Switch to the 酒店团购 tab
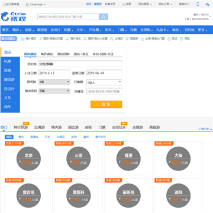 tap(63, 54)
